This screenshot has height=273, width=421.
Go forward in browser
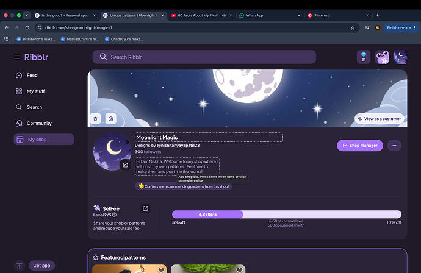tap(17, 27)
